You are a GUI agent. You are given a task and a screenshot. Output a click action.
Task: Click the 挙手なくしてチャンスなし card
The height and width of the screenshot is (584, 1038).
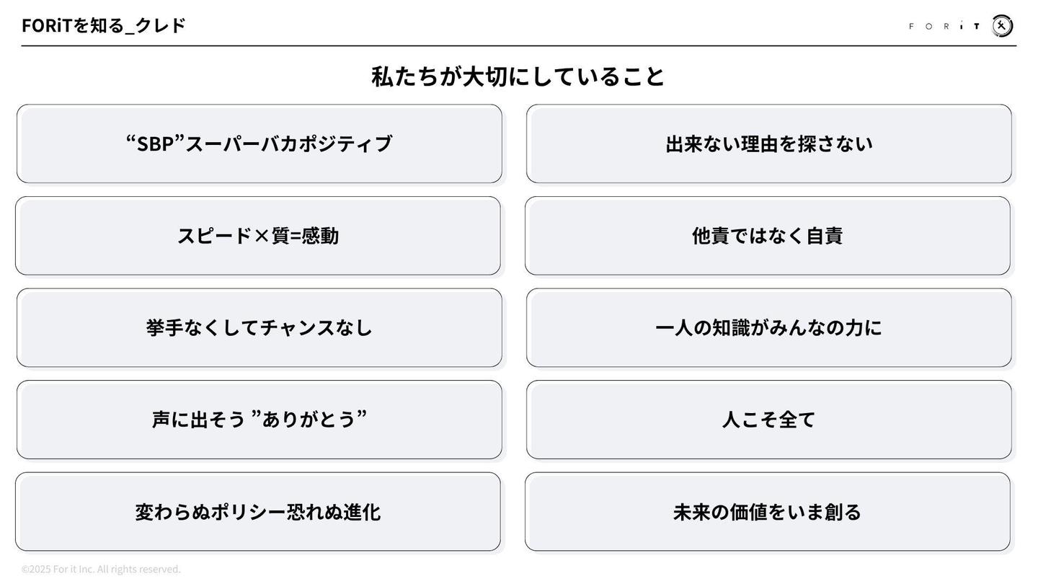[259, 327]
